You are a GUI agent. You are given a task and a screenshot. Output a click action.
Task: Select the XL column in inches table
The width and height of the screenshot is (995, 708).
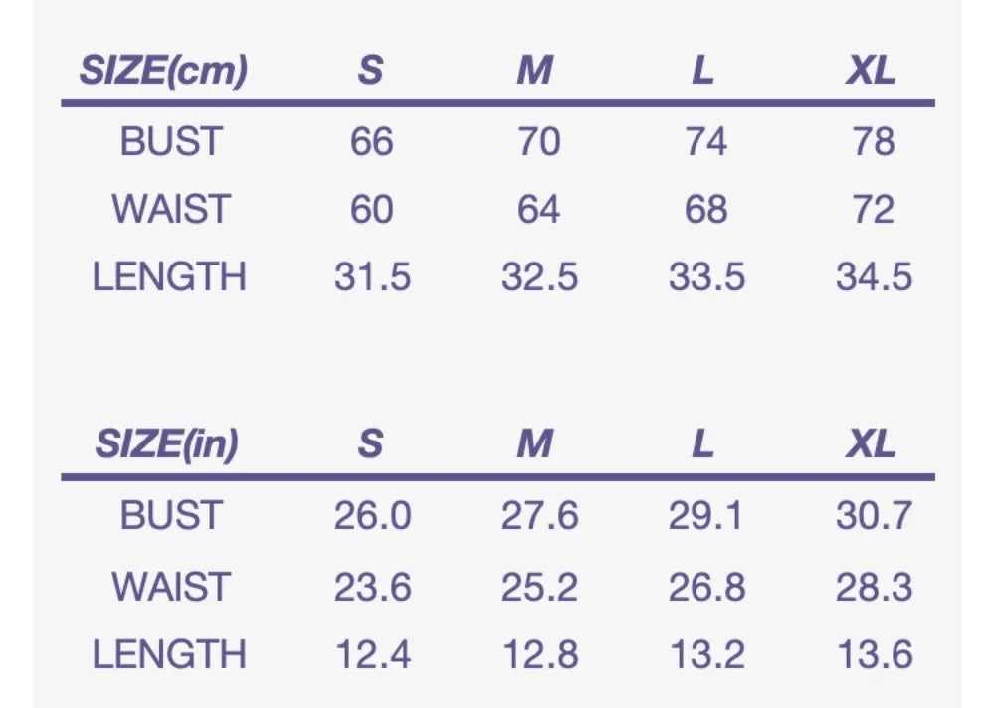[872, 442]
